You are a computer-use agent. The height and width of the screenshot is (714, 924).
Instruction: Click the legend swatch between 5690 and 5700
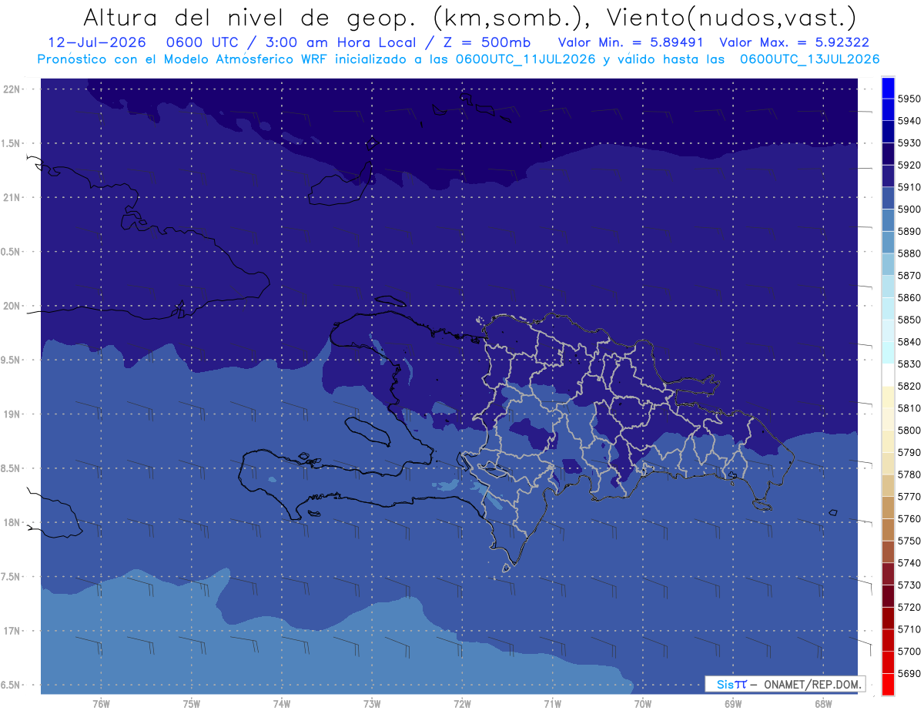click(x=888, y=662)
